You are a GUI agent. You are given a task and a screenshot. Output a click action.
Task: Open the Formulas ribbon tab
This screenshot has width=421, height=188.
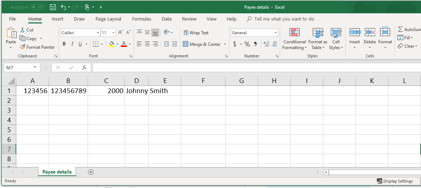(142, 19)
